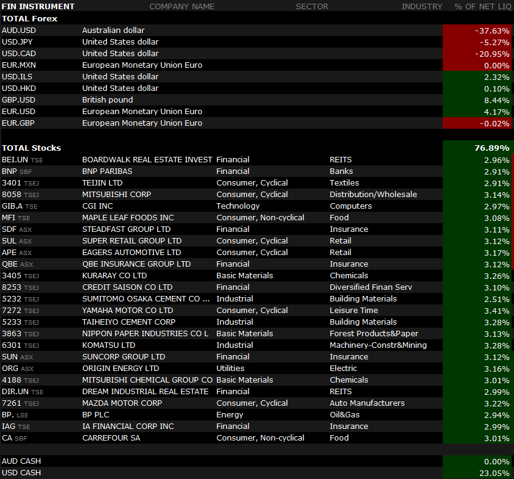Select the DIR.UN TSE instrument

(x=23, y=392)
